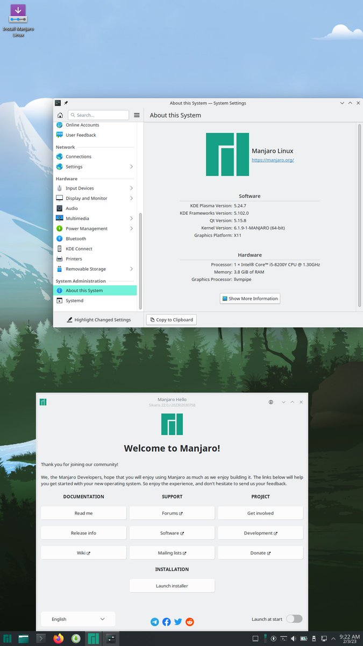The image size is (363, 646).
Task: Click the Donate button
Action: pos(260,553)
